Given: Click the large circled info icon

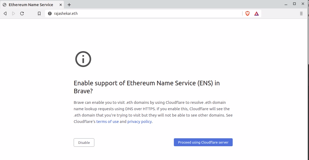Looking at the screenshot, I should (83, 59).
